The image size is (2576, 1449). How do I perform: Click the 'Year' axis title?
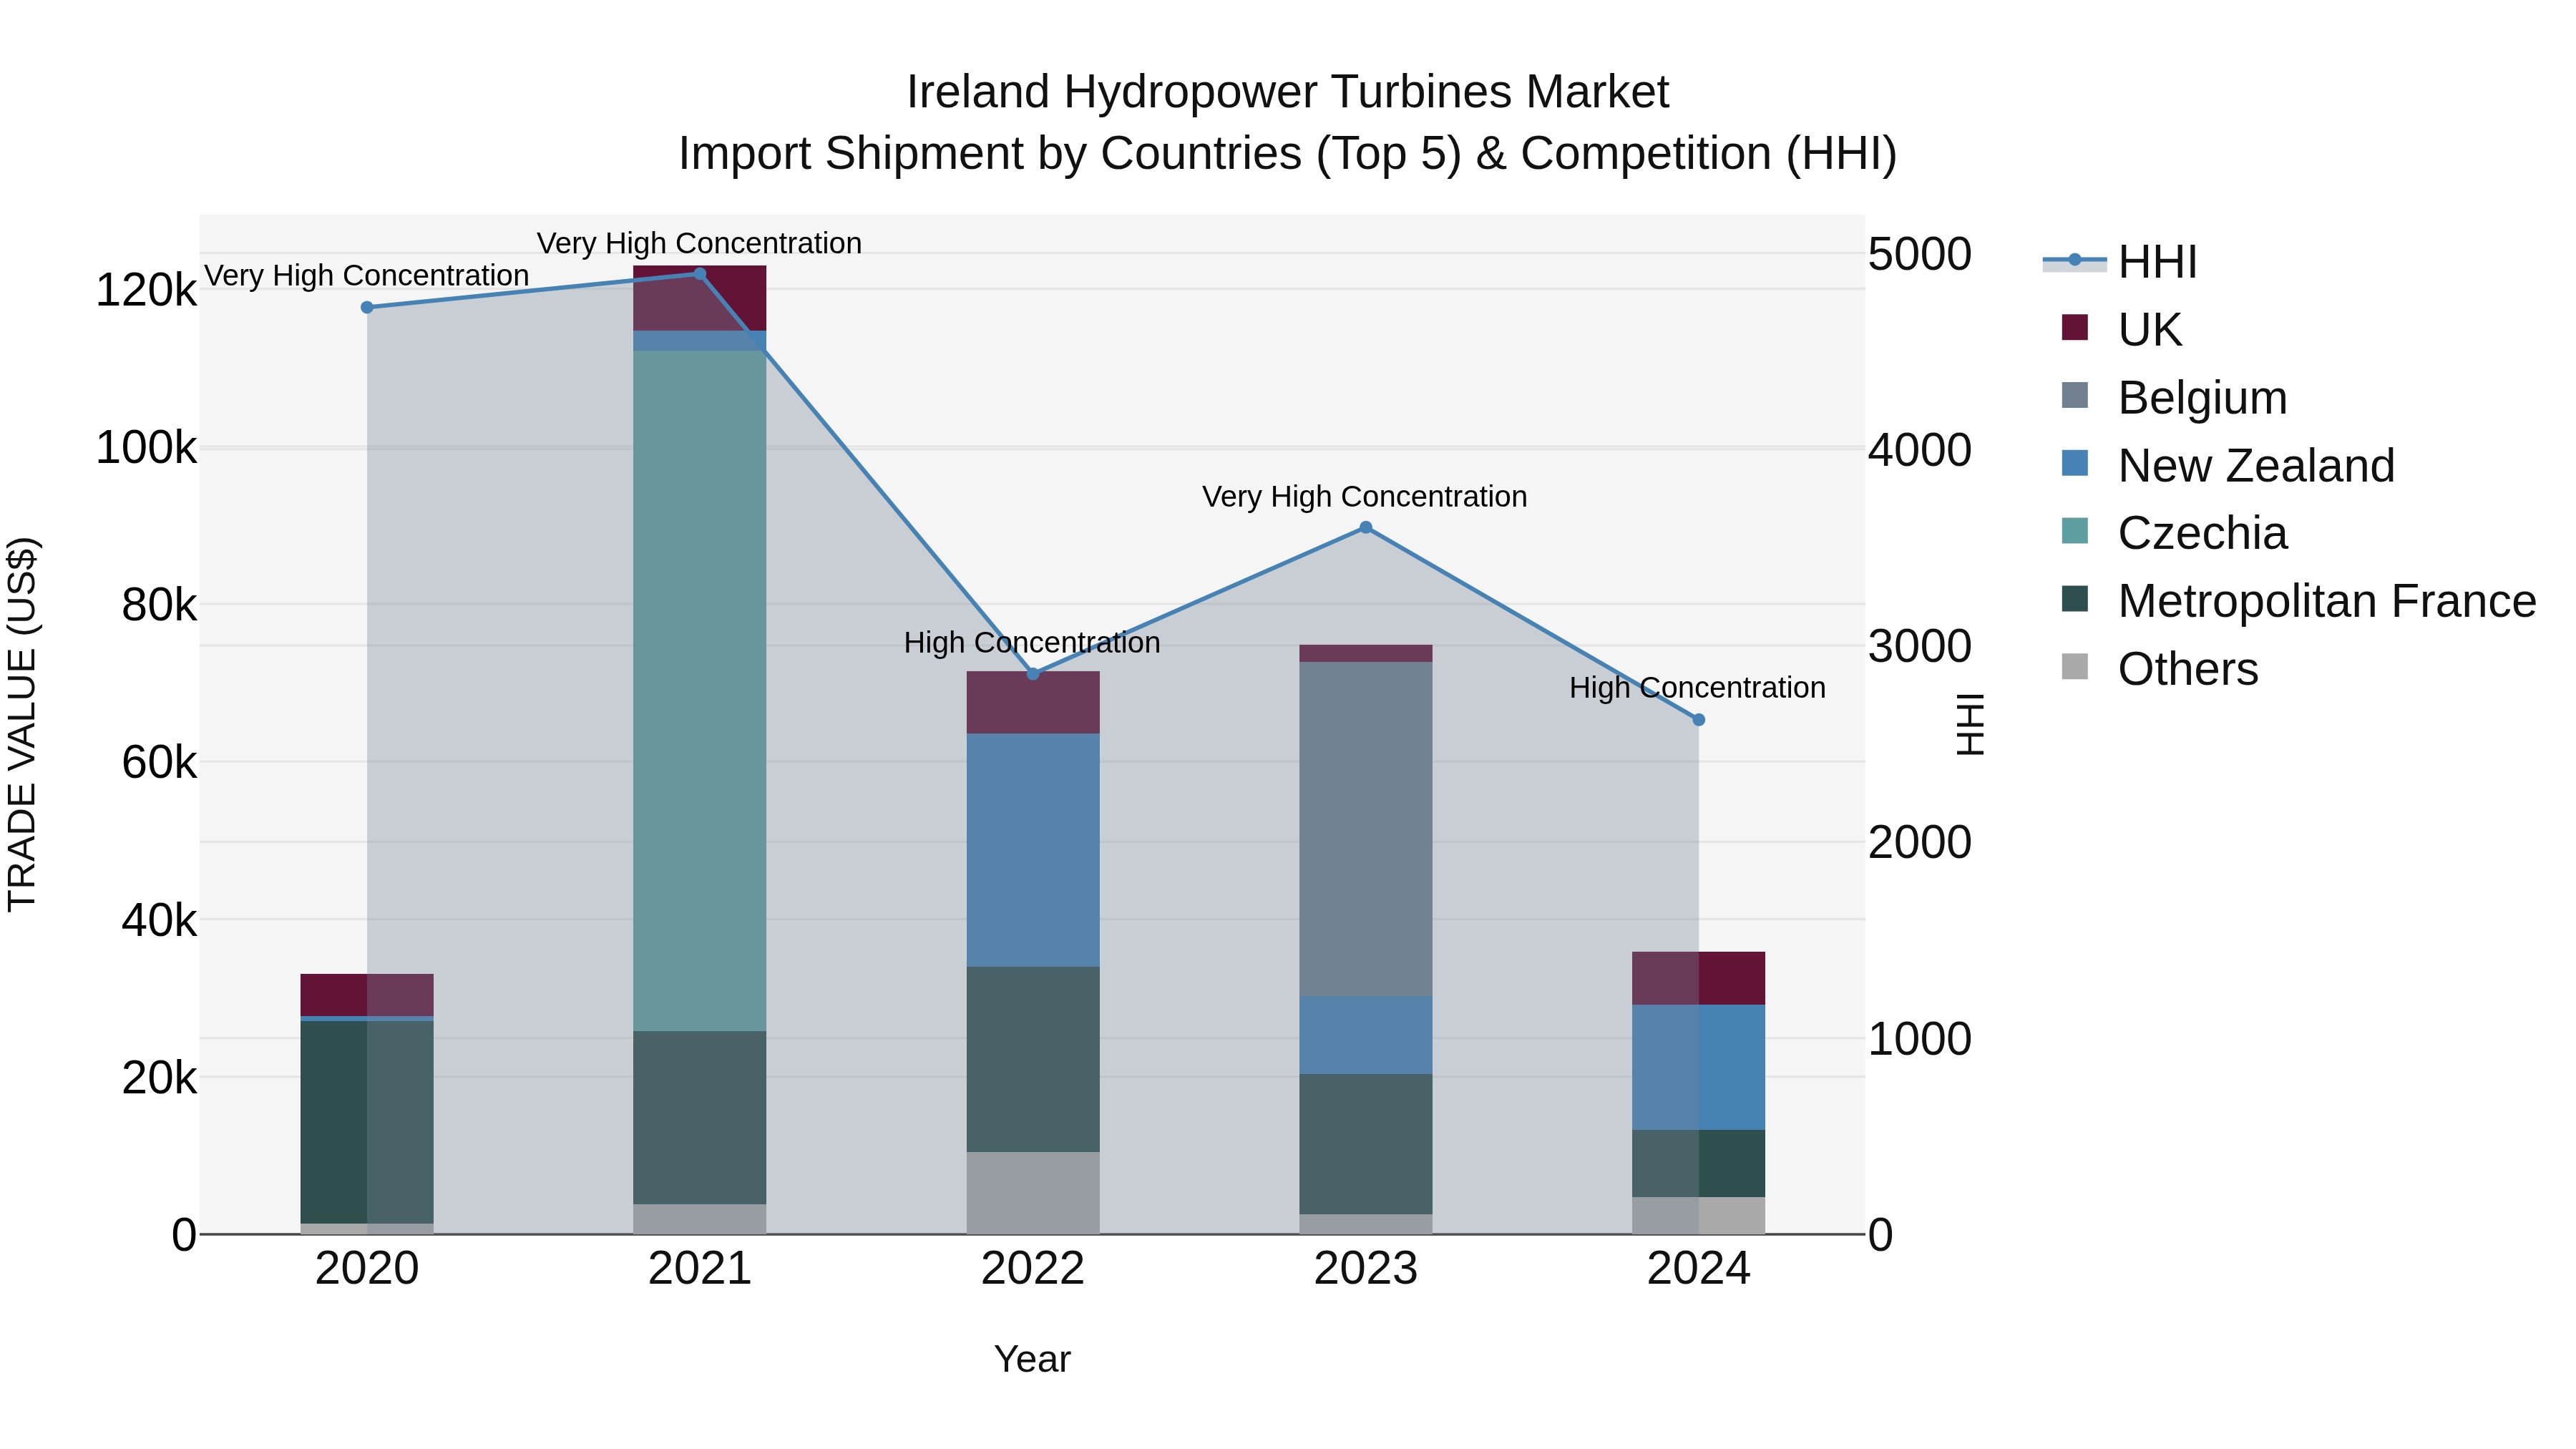point(1033,1359)
